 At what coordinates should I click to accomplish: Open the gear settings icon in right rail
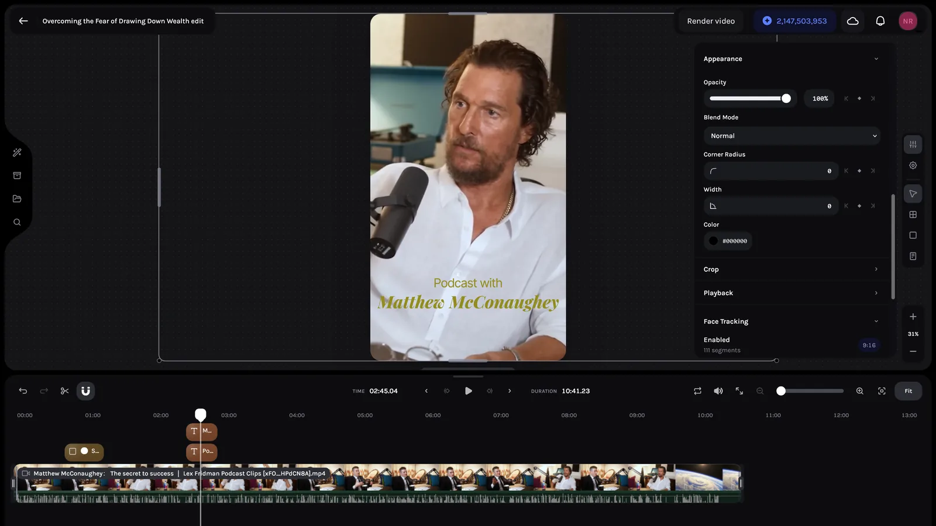click(913, 165)
